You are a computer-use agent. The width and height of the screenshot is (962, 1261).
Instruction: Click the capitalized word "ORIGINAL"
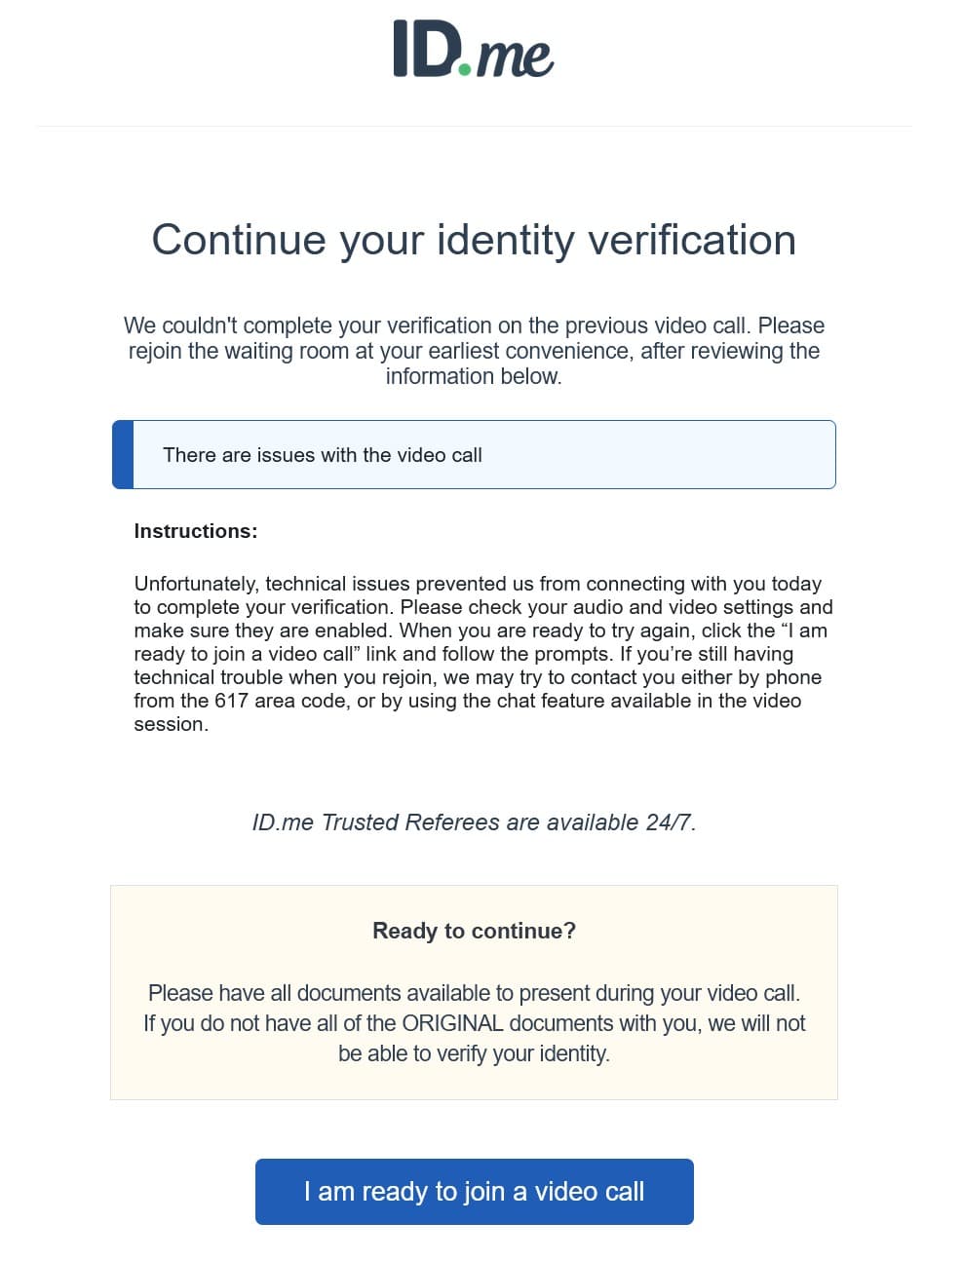tap(452, 1023)
